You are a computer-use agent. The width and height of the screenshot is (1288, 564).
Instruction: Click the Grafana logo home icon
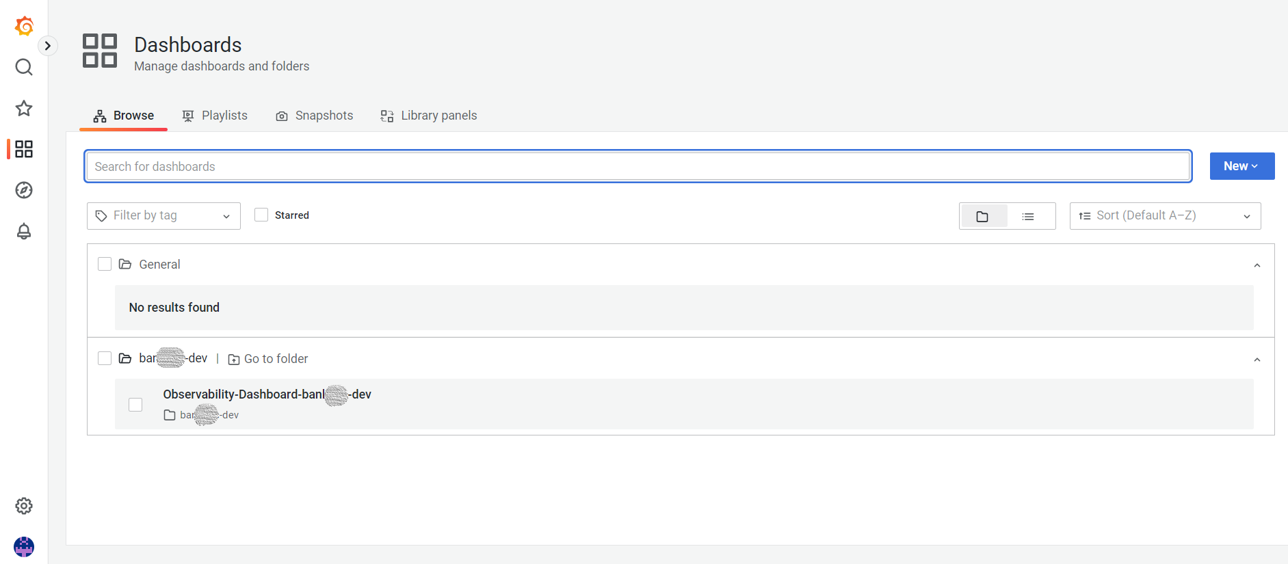click(x=24, y=26)
